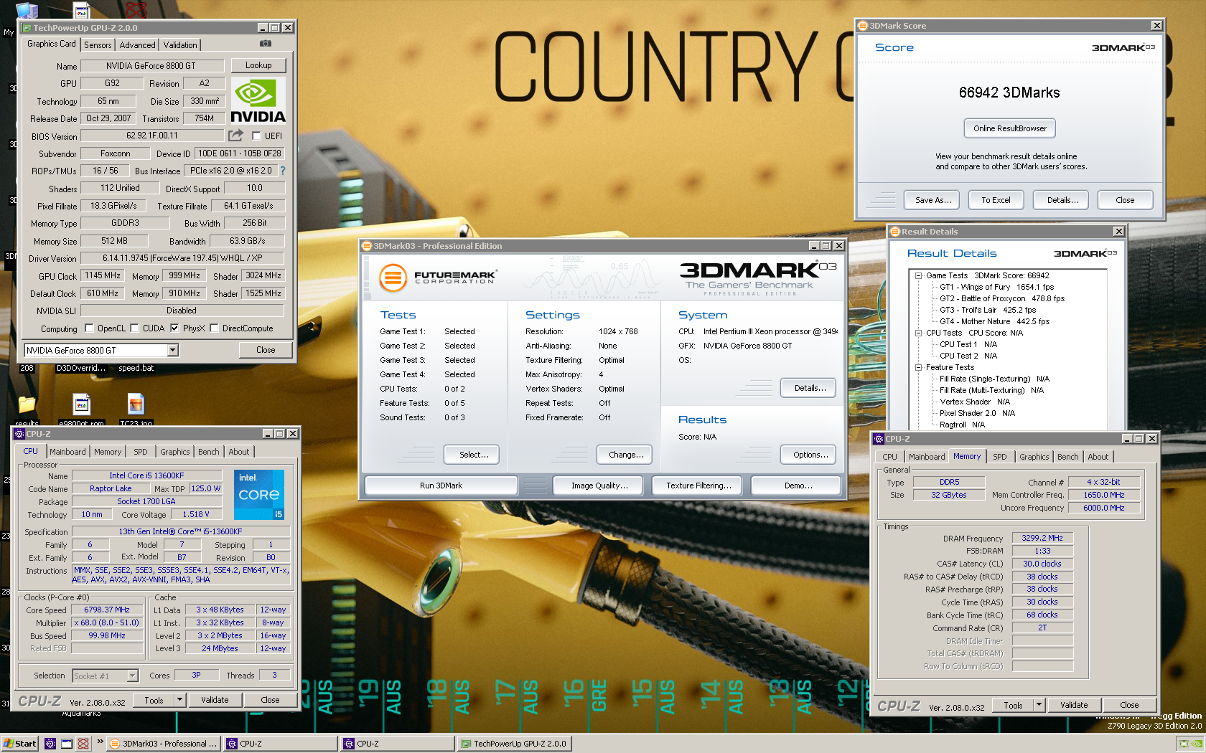Image resolution: width=1206 pixels, height=753 pixels.
Task: Open the Bench tab in left CPU-Z window
Action: pos(209,452)
